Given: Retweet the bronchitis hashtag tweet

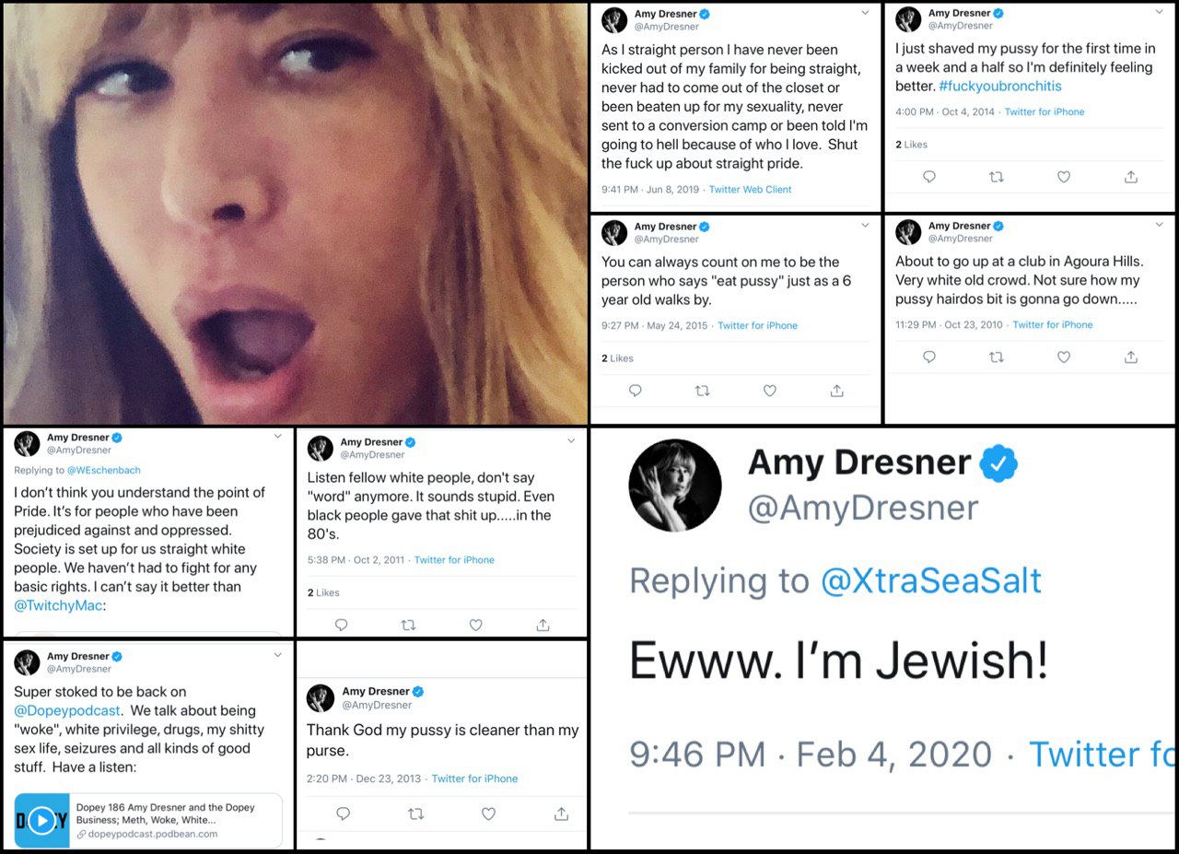Looking at the screenshot, I should click(996, 177).
